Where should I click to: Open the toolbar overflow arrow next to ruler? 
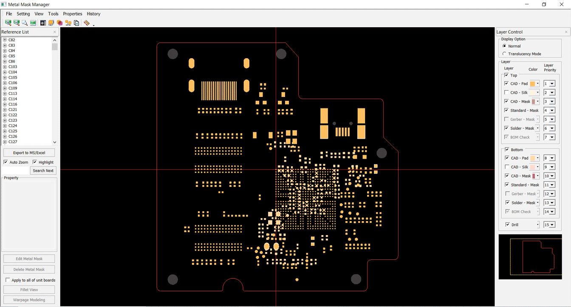click(93, 25)
